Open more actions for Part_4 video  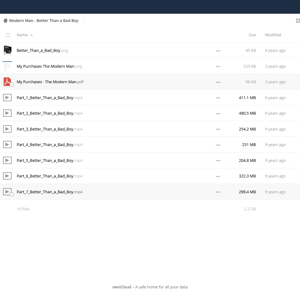coord(218,145)
